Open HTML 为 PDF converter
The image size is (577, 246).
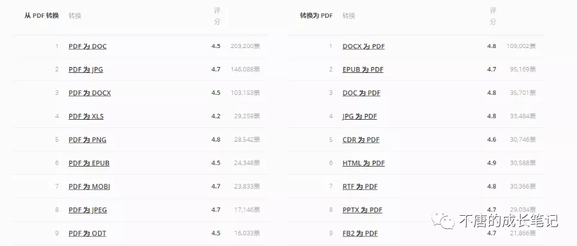pyautogui.click(x=363, y=163)
